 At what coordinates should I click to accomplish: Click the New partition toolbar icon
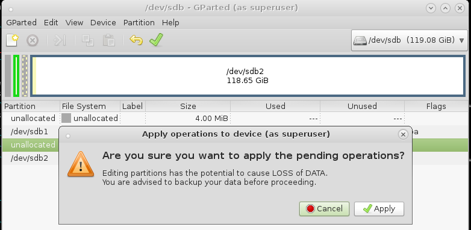click(x=12, y=40)
